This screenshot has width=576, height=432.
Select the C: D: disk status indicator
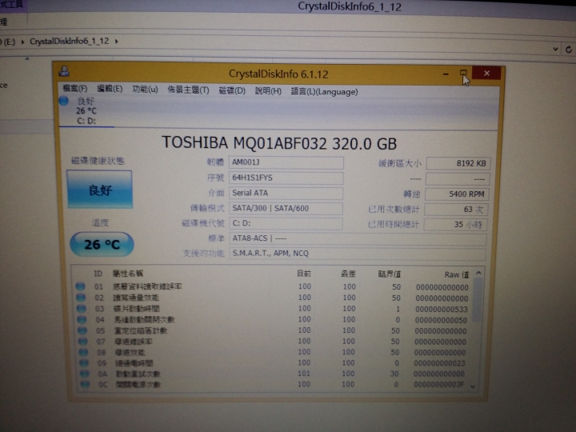click(86, 110)
